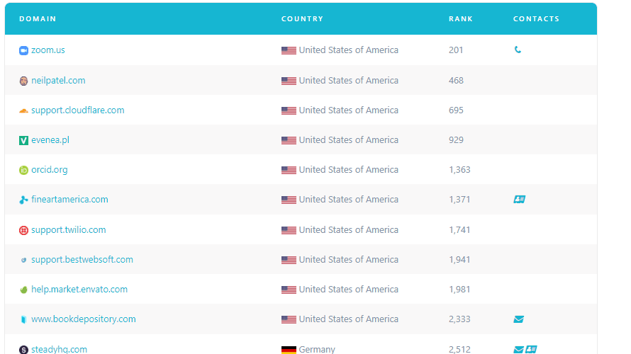
Task: Click the red Twilio favicon
Action: click(x=23, y=230)
